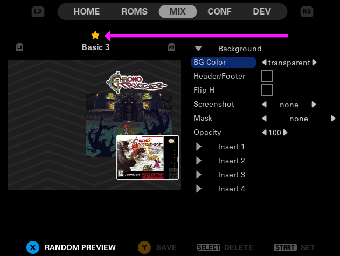The height and width of the screenshot is (256, 340).
Task: Select the BG Color row
Action: tap(223, 62)
